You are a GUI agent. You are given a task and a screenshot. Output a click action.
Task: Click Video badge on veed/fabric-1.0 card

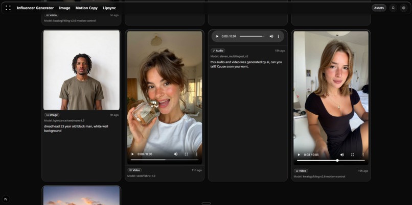pyautogui.click(x=134, y=170)
